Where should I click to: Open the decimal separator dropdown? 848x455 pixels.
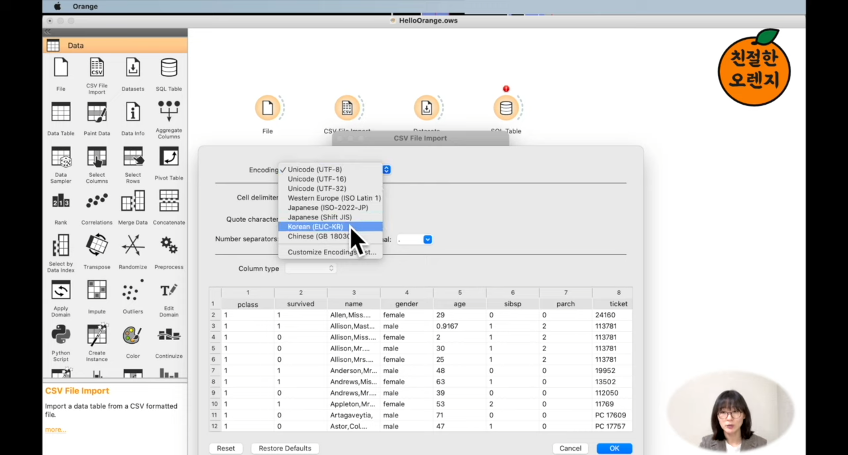(x=428, y=239)
